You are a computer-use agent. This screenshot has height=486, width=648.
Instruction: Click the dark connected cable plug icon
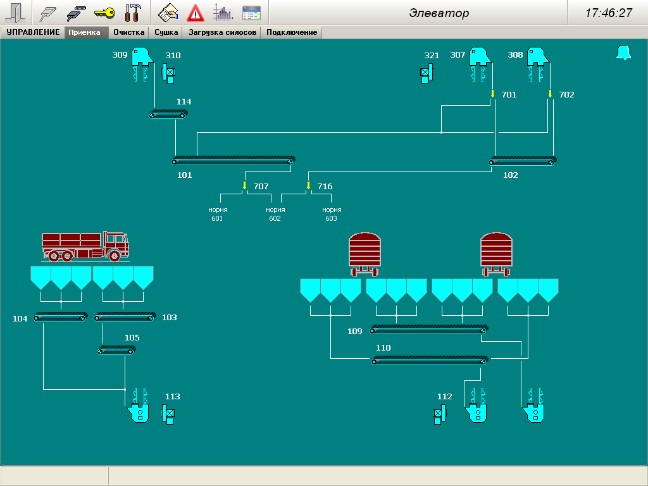76,13
